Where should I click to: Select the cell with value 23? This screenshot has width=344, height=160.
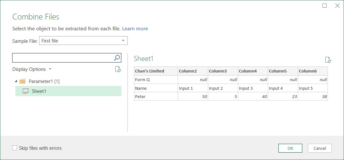click(283, 96)
